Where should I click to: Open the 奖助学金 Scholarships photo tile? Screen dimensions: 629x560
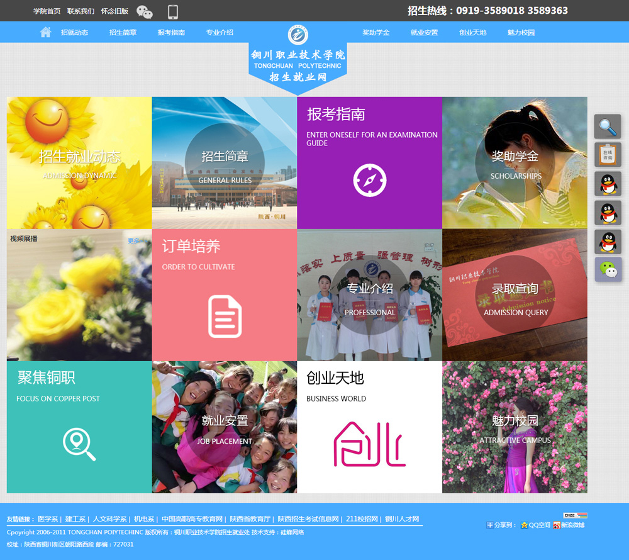tap(515, 163)
